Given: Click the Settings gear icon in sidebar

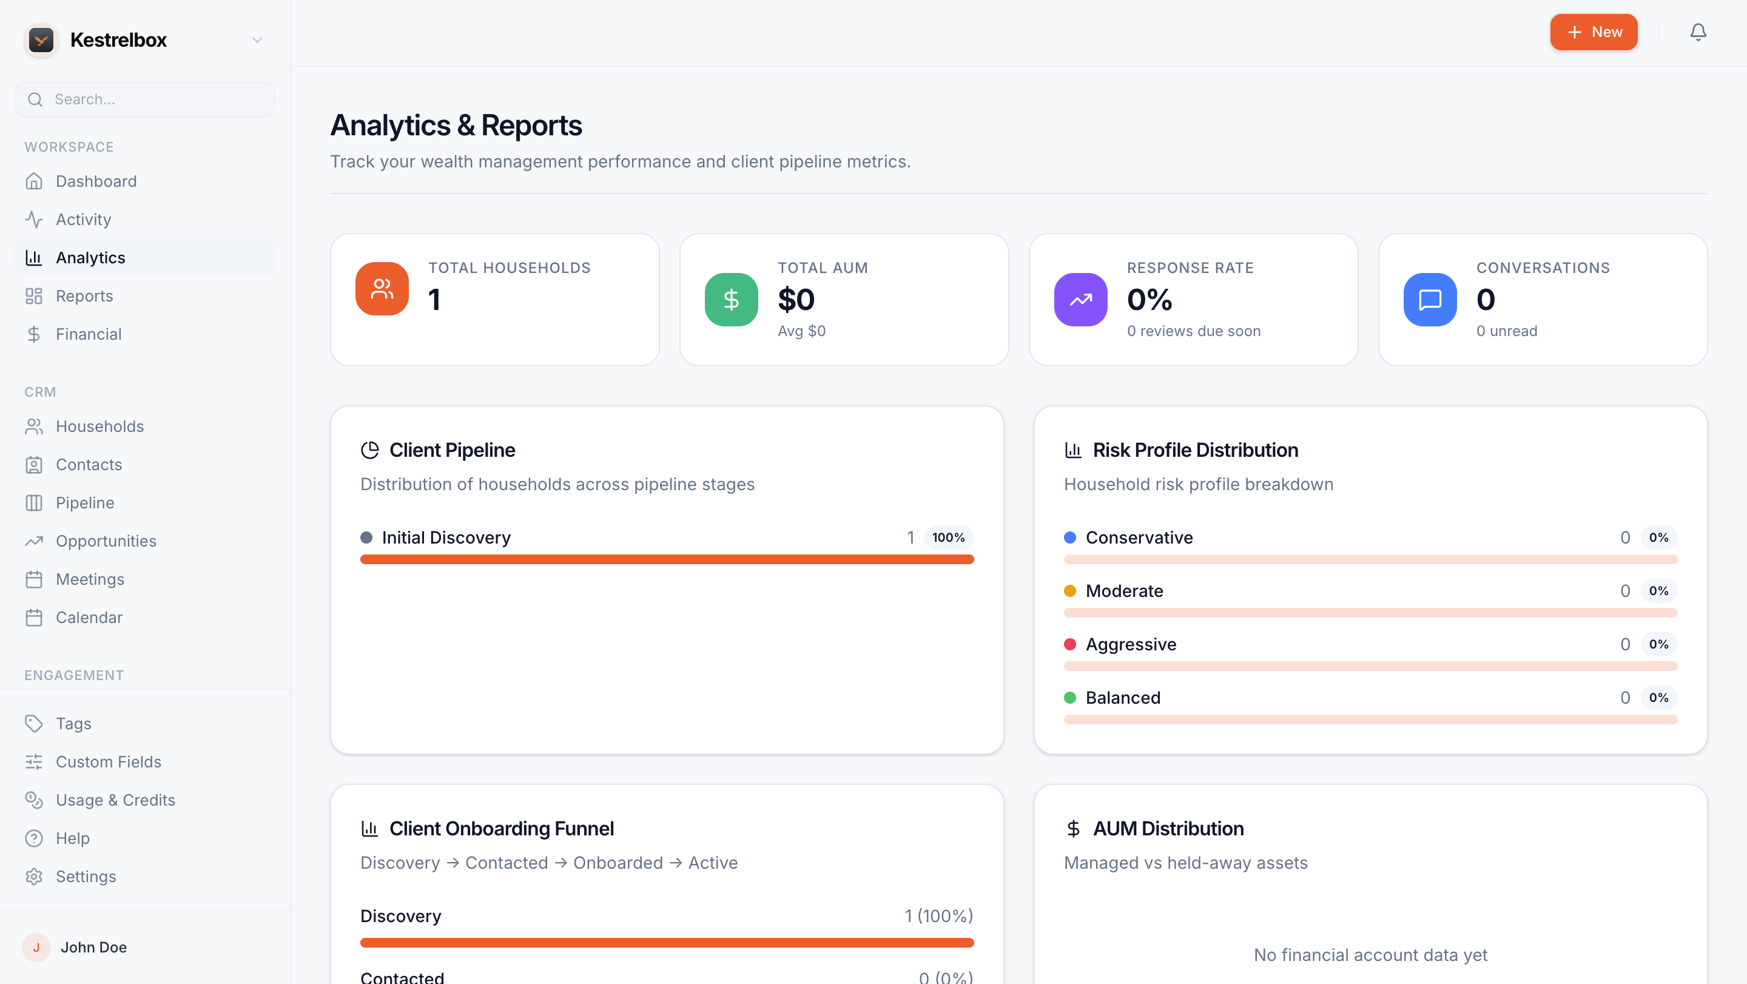Looking at the screenshot, I should (x=34, y=876).
